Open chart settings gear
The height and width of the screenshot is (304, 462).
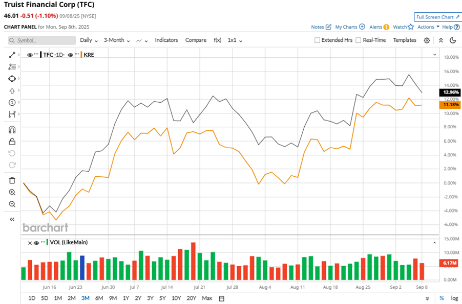[x=427, y=40]
